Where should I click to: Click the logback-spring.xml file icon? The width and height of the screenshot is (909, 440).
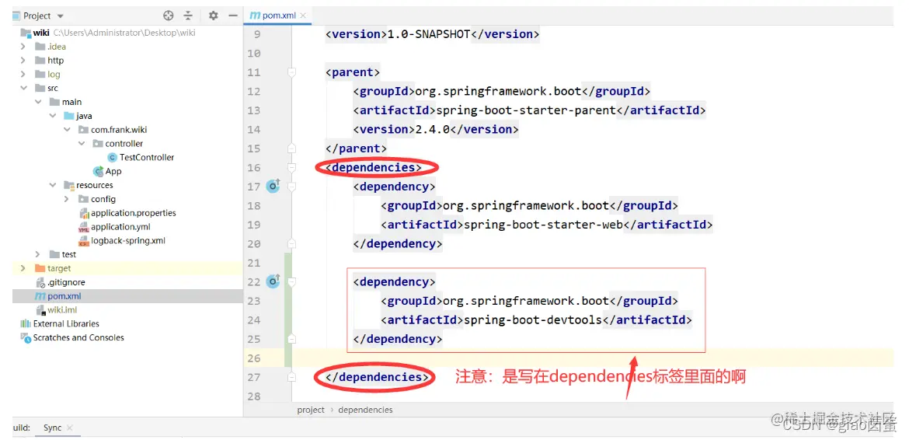click(83, 241)
